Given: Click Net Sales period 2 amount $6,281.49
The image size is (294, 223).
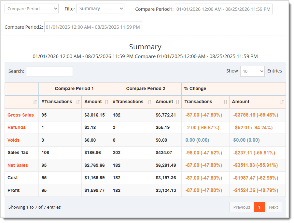Looking at the screenshot, I should [x=166, y=165].
